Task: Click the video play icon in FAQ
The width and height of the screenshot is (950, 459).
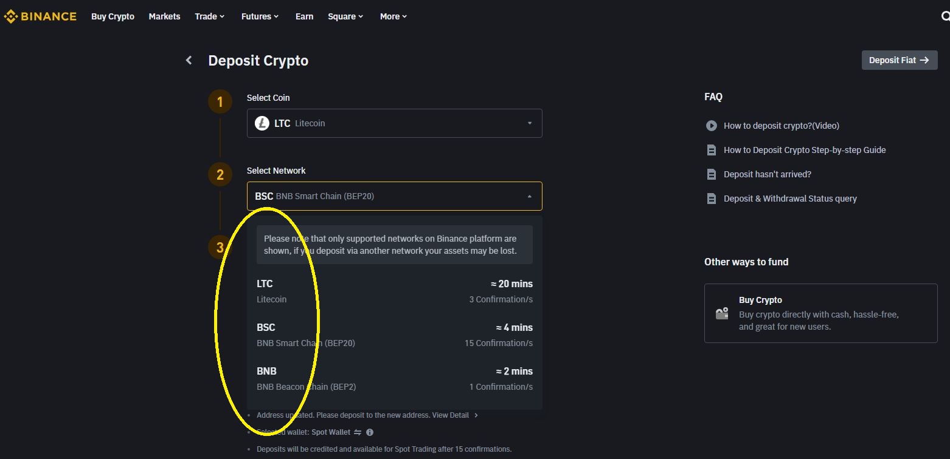Action: click(711, 126)
